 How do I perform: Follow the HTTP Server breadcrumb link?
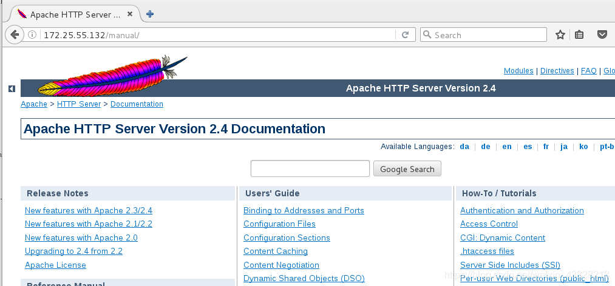coord(79,104)
